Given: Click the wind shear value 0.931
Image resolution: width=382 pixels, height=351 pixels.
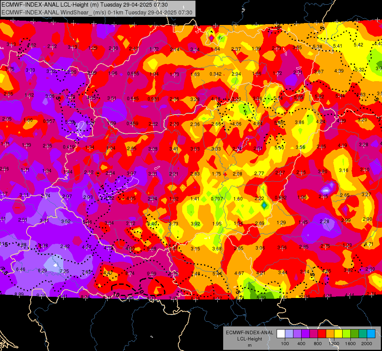Looking at the screenshot, I should click(x=153, y=99).
